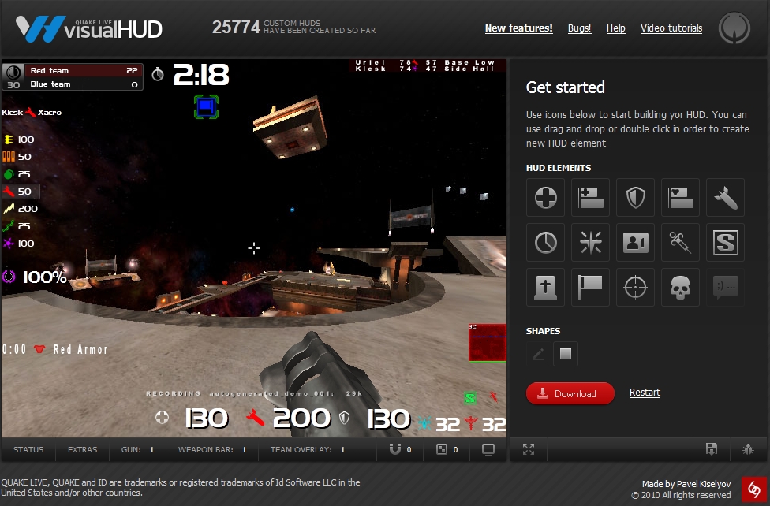Open the EXTRAS menu in bottom bar

click(83, 449)
